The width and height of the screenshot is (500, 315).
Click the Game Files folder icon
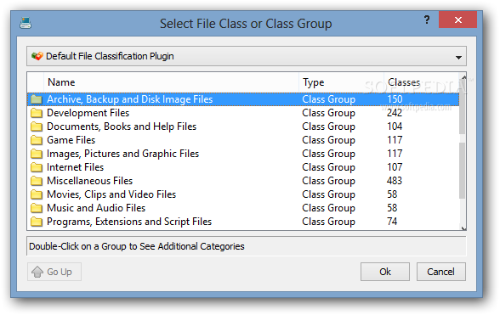pos(37,140)
